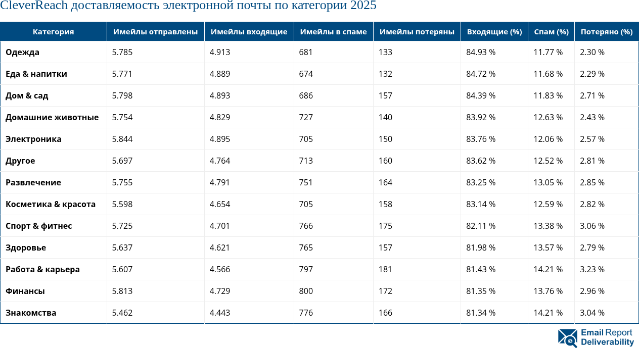Click the 'Спам (%)' column header
Screen dimensions: 639x348
point(552,31)
